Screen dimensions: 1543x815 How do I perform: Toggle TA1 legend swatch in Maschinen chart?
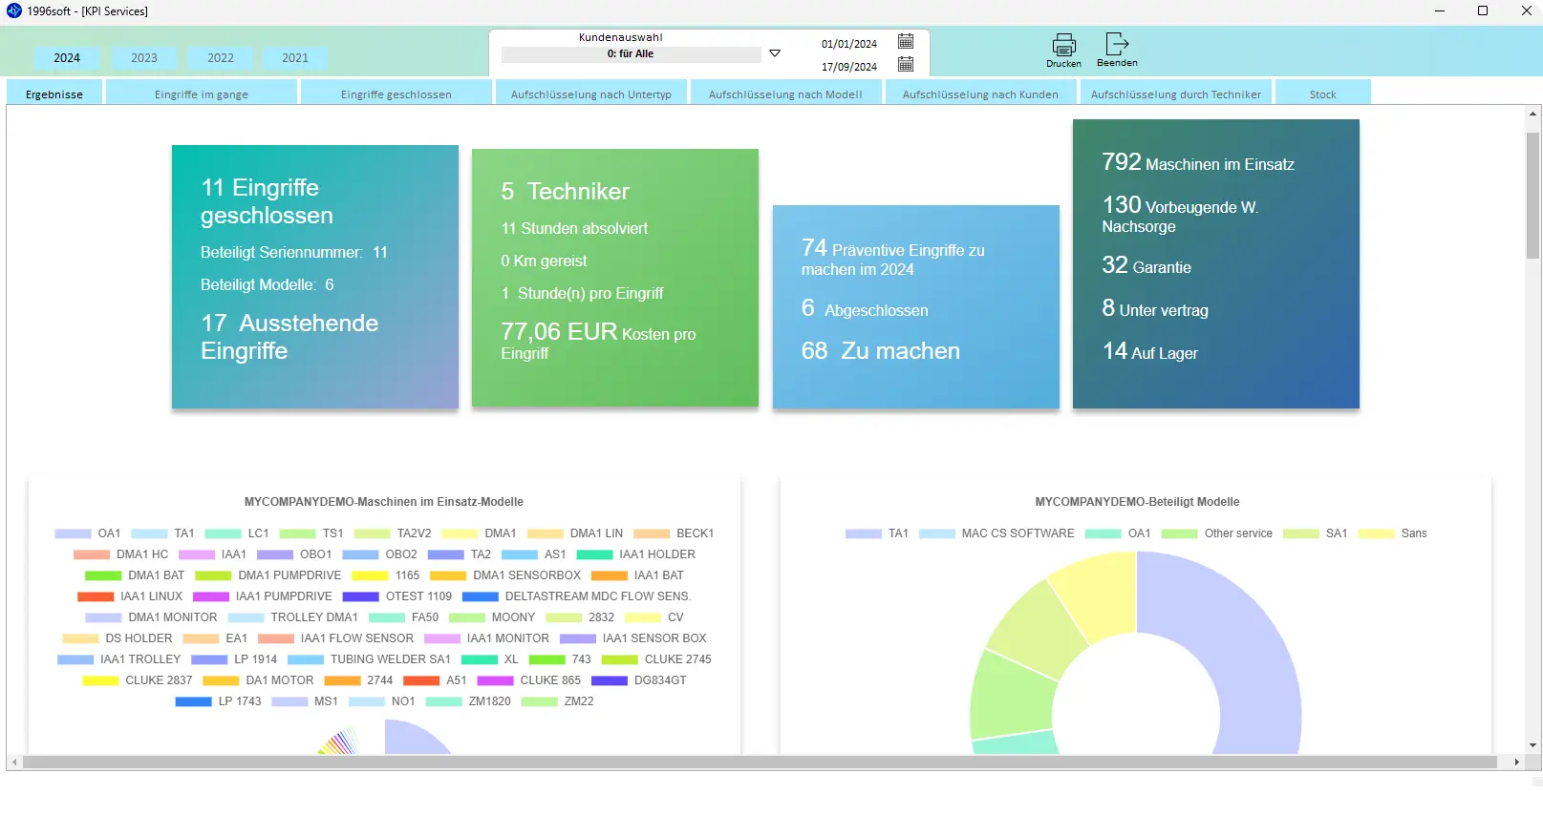[x=149, y=533]
